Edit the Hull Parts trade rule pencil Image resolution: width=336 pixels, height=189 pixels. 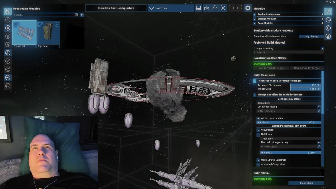[x=319, y=146]
